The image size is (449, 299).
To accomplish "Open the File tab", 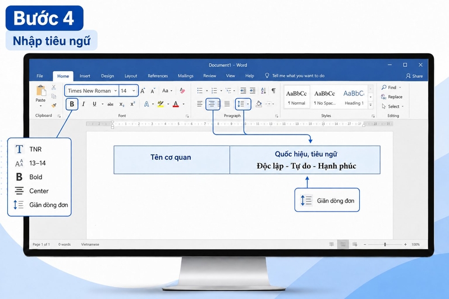I will pos(40,76).
